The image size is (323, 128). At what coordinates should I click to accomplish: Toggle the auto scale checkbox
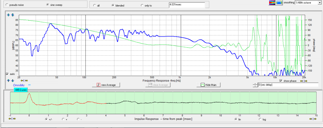pos(7,74)
